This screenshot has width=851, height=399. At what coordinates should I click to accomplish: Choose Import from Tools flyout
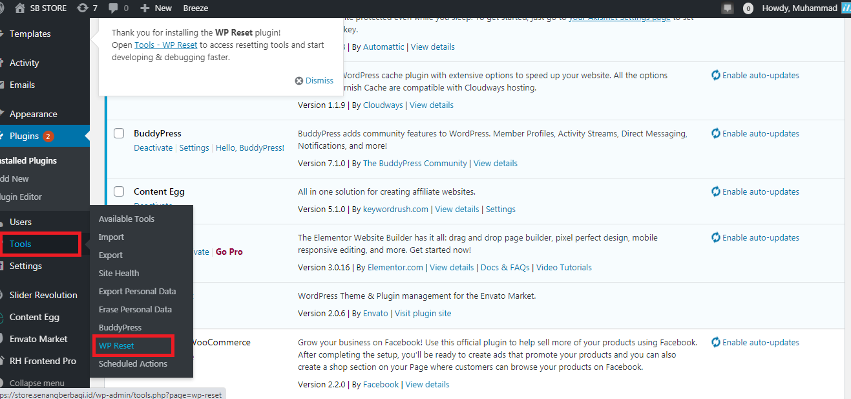point(111,237)
